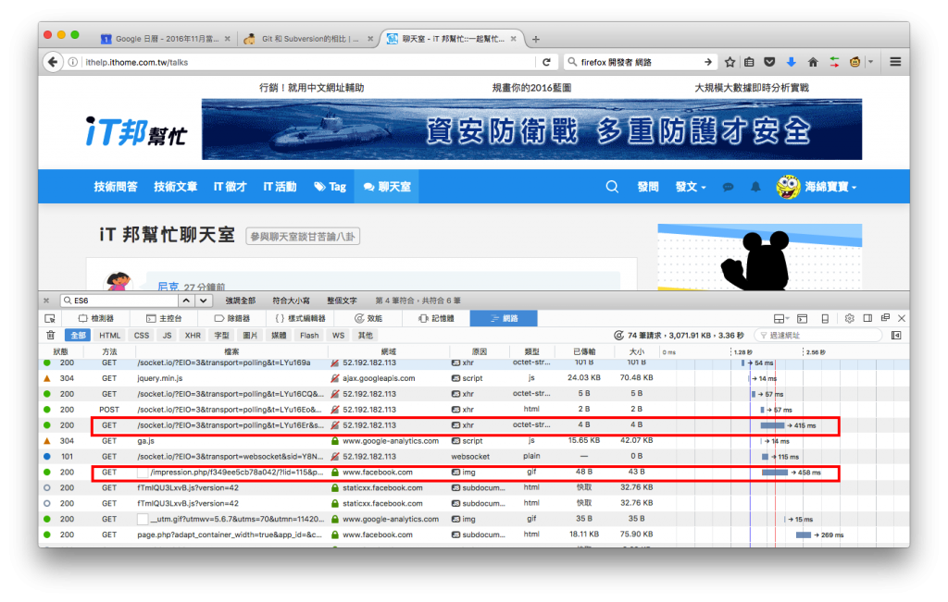Open a new tab with plus button
This screenshot has height=602, width=948.
[536, 39]
